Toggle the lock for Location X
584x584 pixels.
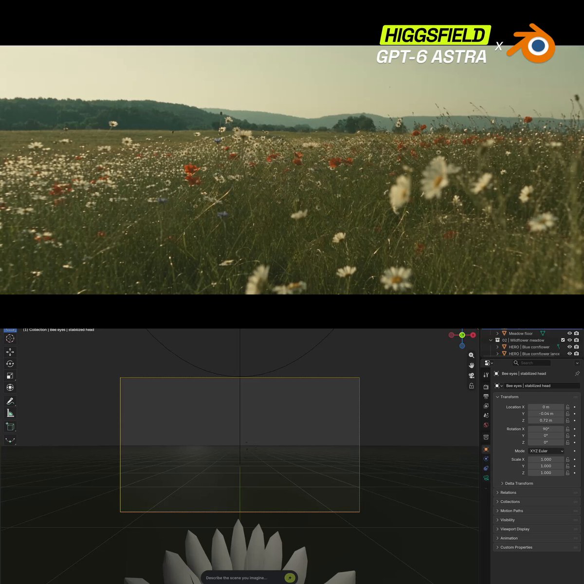click(567, 407)
